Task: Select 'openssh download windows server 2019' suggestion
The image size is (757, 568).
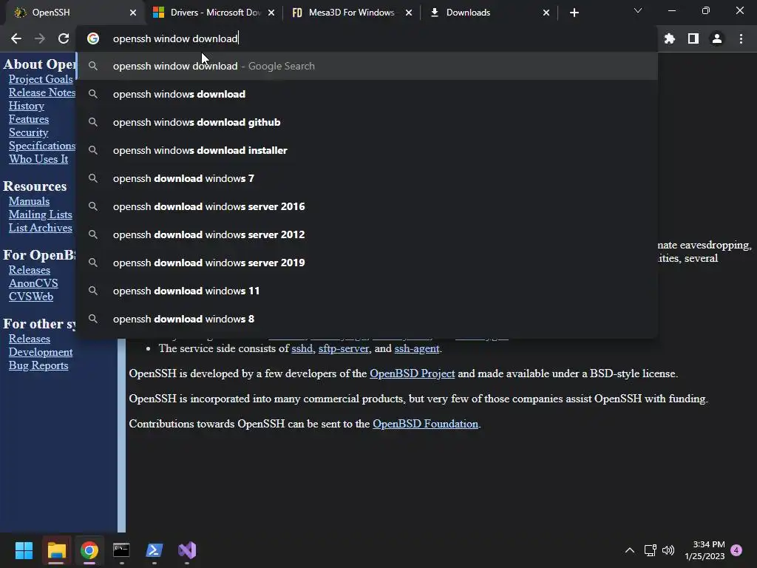Action: point(368,263)
